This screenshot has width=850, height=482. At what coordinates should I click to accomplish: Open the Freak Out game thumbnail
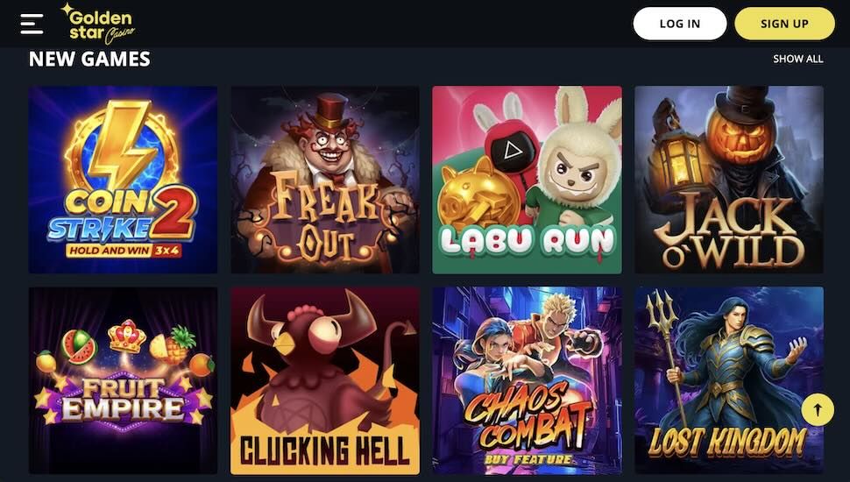coord(325,180)
